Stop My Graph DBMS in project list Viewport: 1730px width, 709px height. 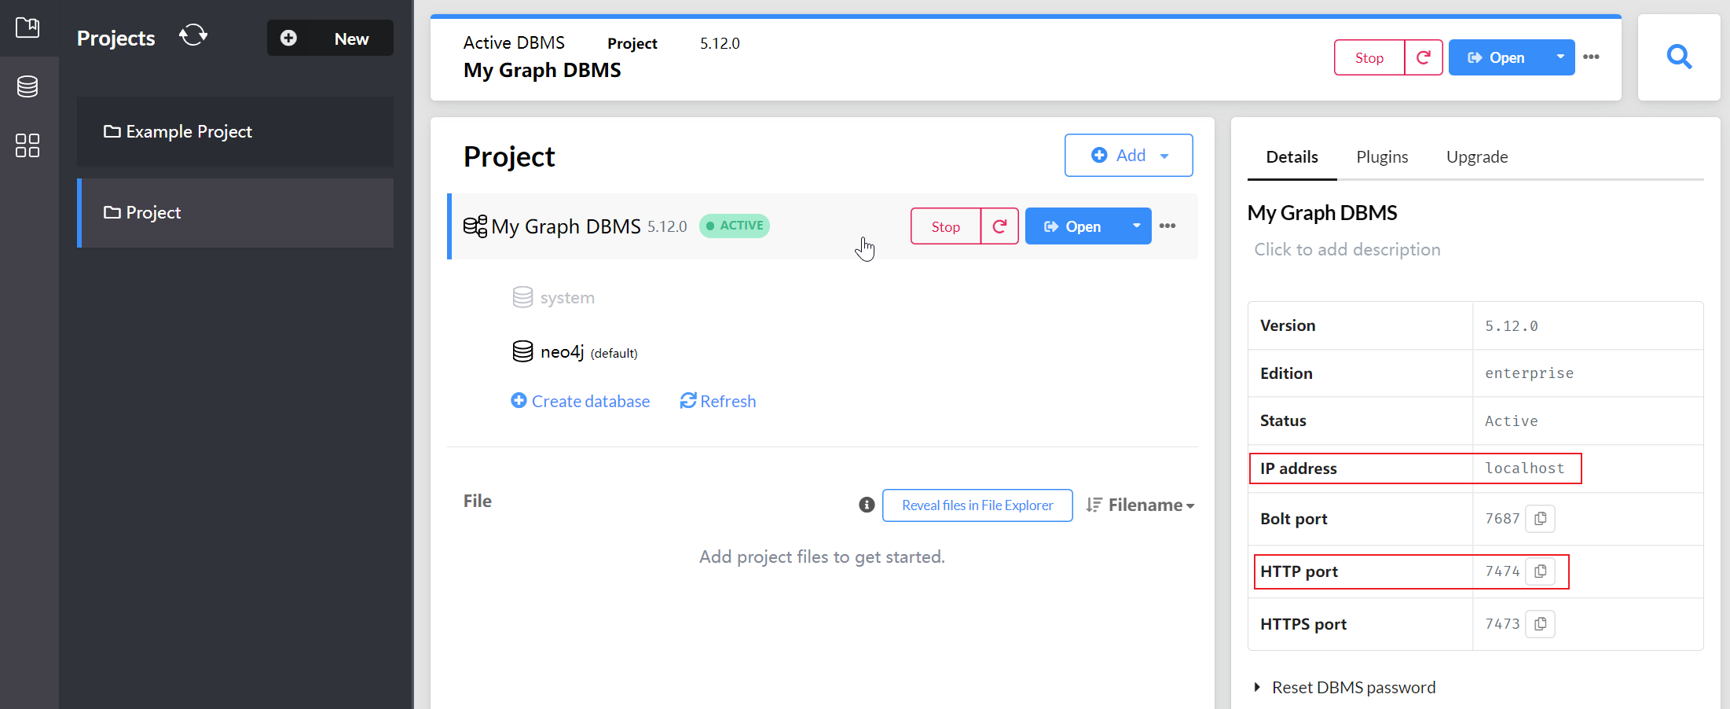(946, 226)
